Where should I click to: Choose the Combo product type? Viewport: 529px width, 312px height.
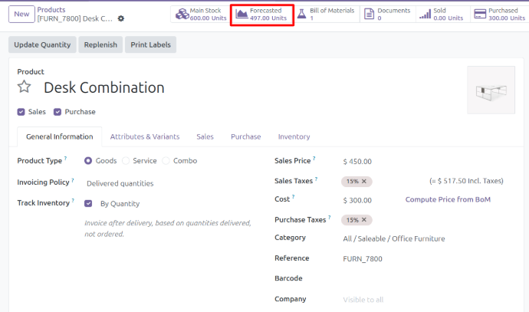pos(166,161)
